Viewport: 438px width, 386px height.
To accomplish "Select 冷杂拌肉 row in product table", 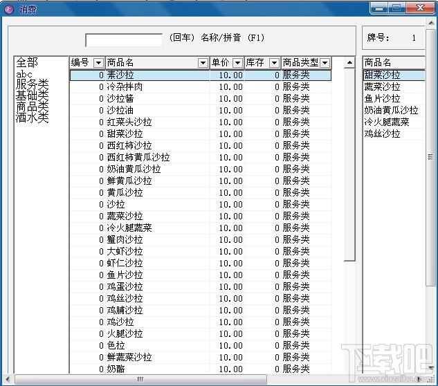I will click(200, 87).
